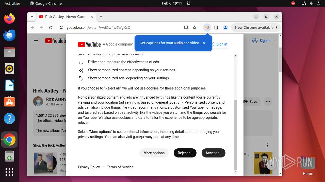Click the consent dialog scroll up arrow
The height and width of the screenshot is (182, 325).
point(235,56)
